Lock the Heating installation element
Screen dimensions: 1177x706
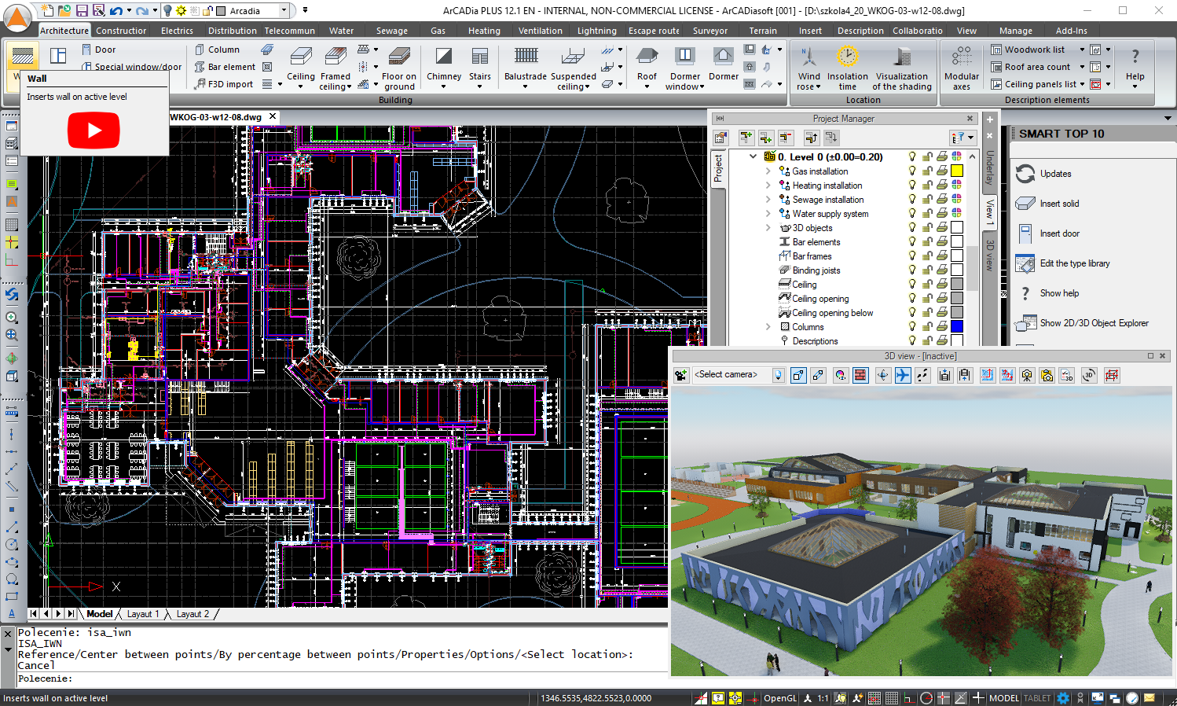click(927, 185)
